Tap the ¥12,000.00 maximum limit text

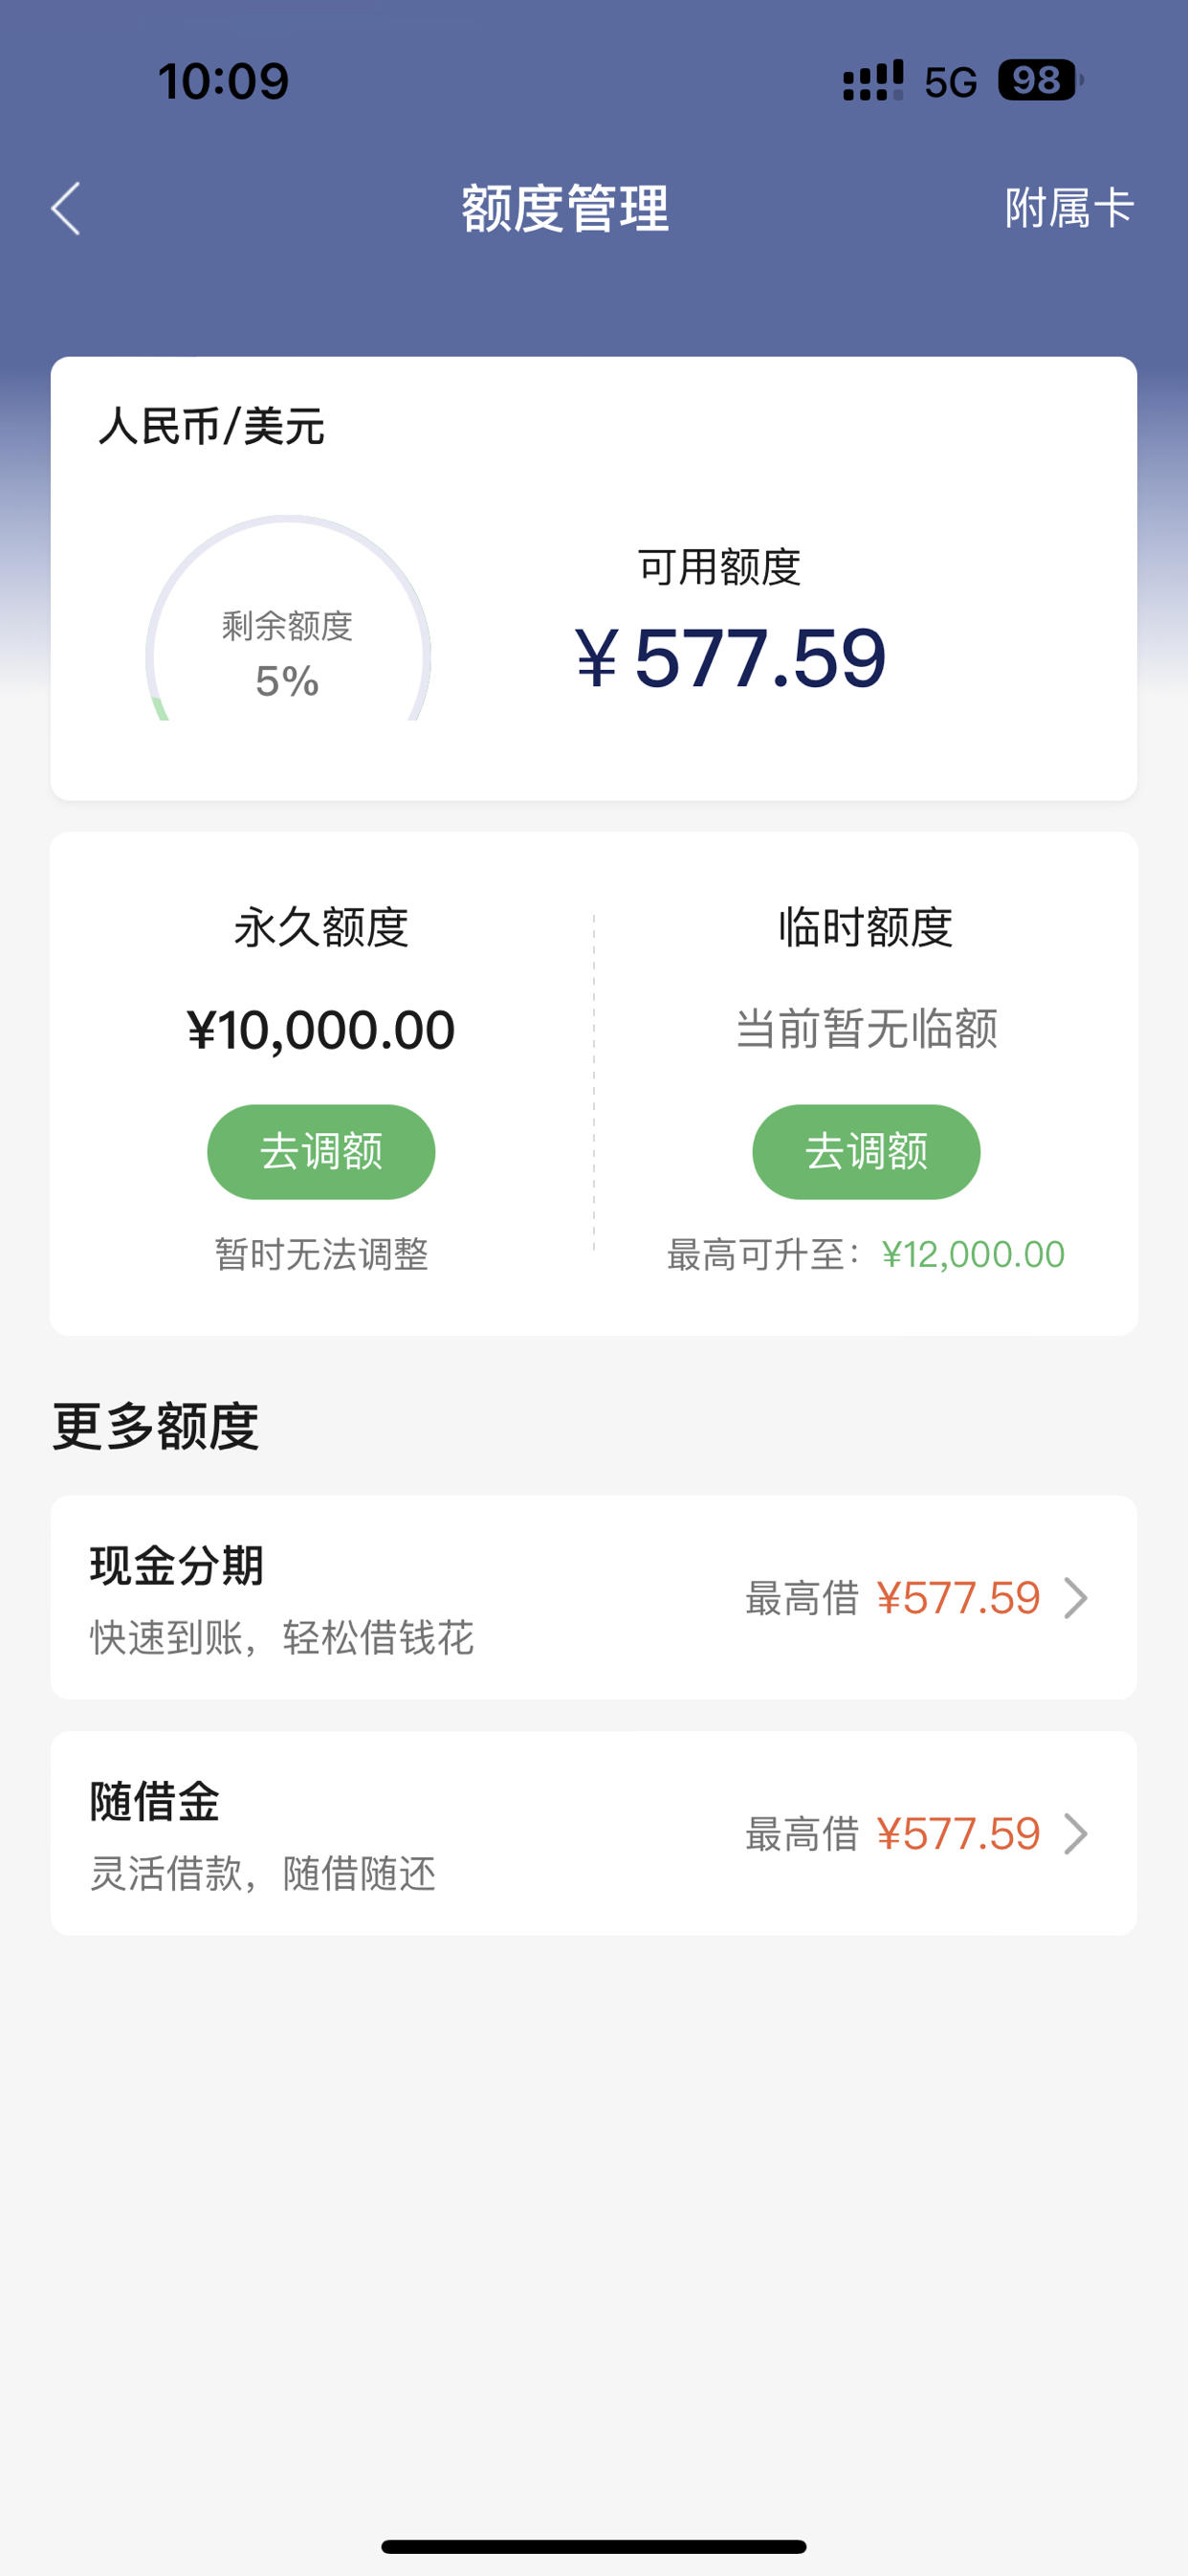pyautogui.click(x=973, y=1254)
